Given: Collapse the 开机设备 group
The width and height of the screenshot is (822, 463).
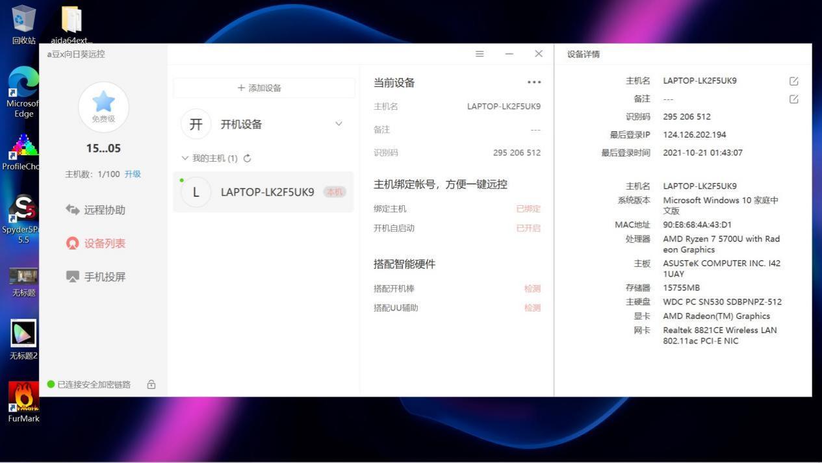Looking at the screenshot, I should [x=339, y=123].
